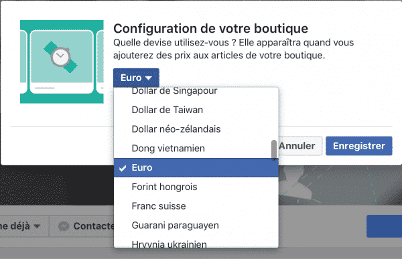
Task: Click the dropdown arrow next to Euro
Action: click(149, 78)
